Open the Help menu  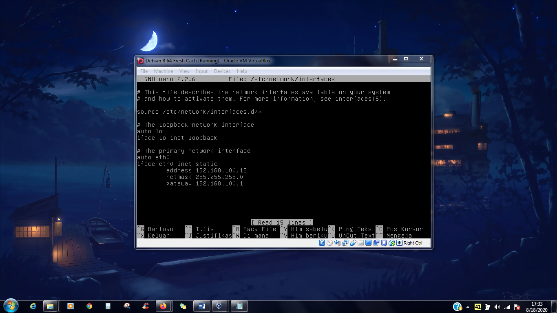click(242, 71)
